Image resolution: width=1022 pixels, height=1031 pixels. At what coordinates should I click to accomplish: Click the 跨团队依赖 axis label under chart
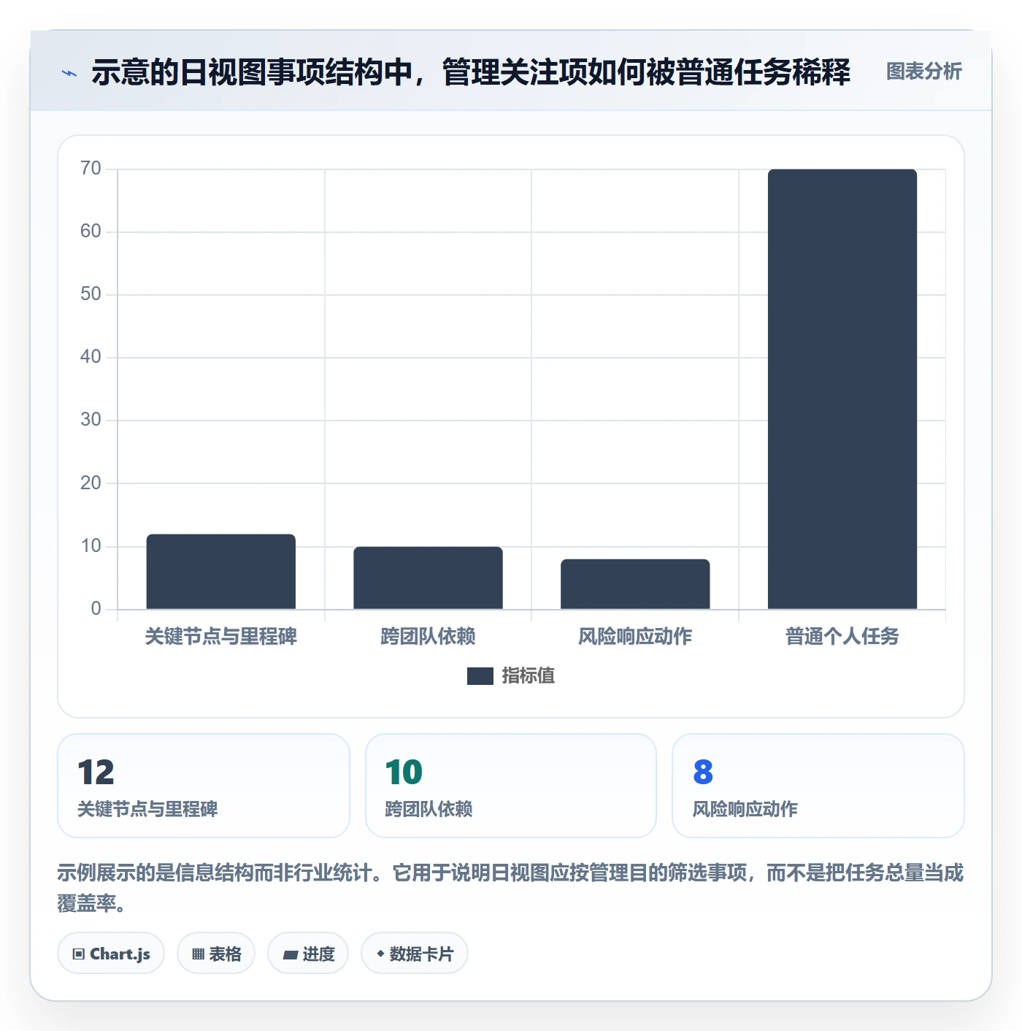tap(428, 637)
